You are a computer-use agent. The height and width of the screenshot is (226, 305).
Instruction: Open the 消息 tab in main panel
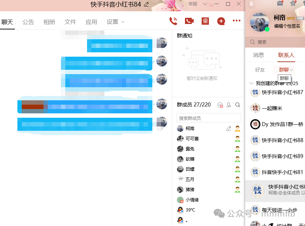(x=259, y=55)
